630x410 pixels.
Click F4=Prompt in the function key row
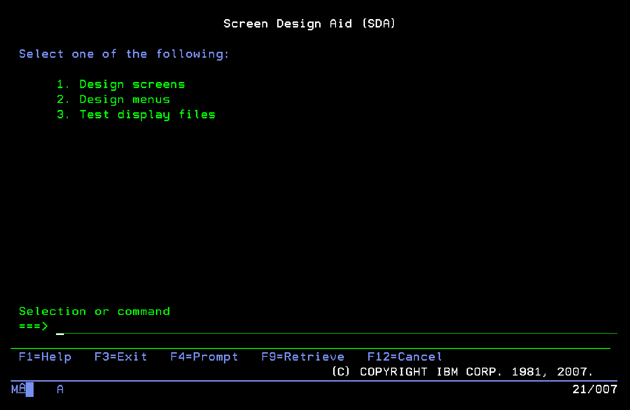click(x=204, y=356)
